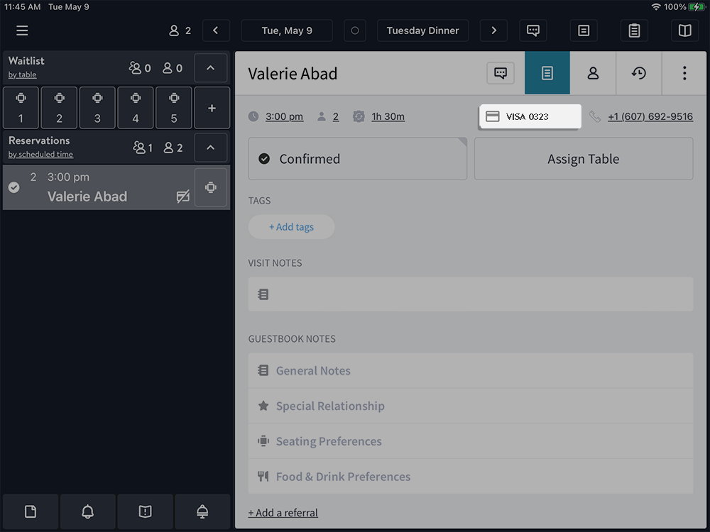Open the Food & Drink Preferences field
Image resolution: width=710 pixels, height=532 pixels.
click(x=471, y=477)
